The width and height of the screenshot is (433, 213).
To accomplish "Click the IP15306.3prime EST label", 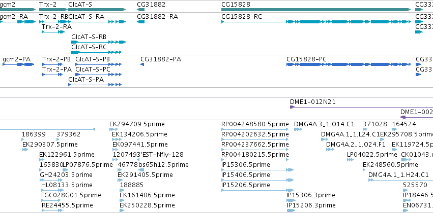I will click(311, 195).
